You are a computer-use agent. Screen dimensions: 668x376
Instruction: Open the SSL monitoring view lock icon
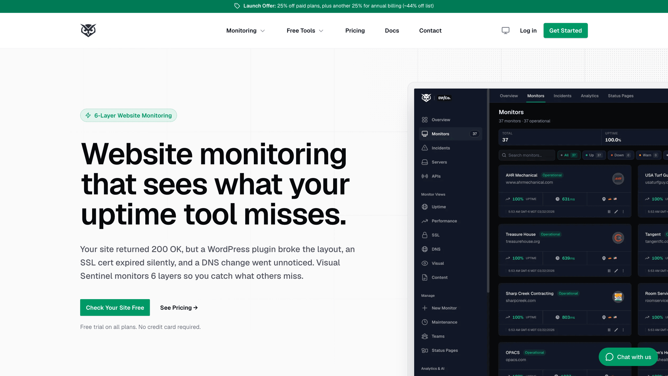click(x=425, y=235)
